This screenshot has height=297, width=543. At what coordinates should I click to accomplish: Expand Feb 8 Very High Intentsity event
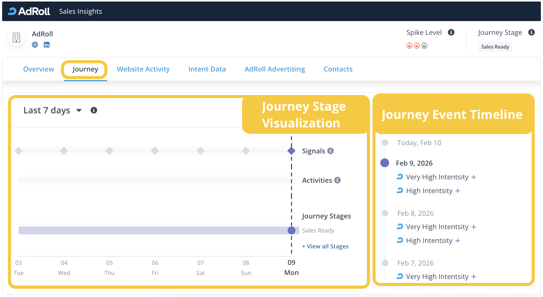click(x=474, y=227)
